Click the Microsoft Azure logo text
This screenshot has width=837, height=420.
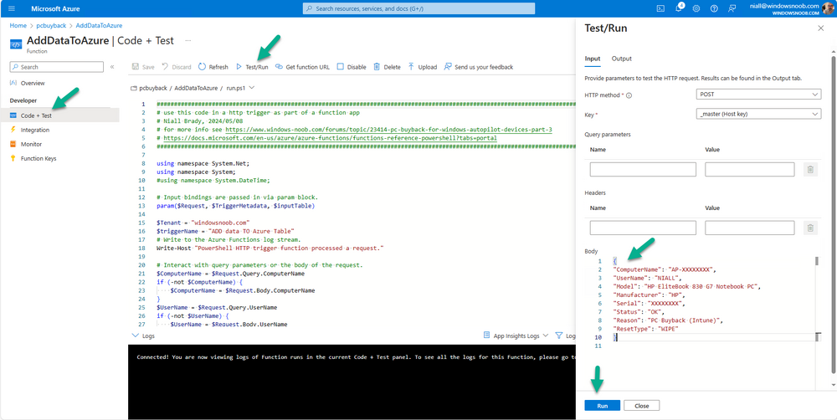point(55,8)
